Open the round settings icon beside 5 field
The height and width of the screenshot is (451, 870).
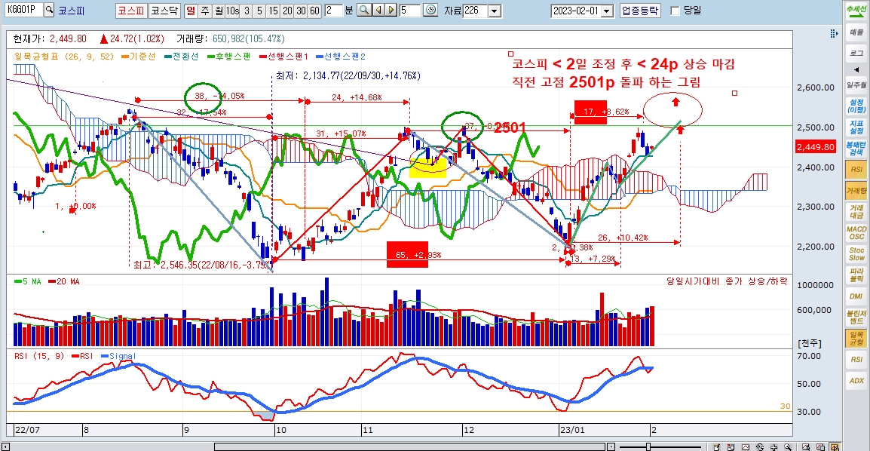(x=430, y=10)
